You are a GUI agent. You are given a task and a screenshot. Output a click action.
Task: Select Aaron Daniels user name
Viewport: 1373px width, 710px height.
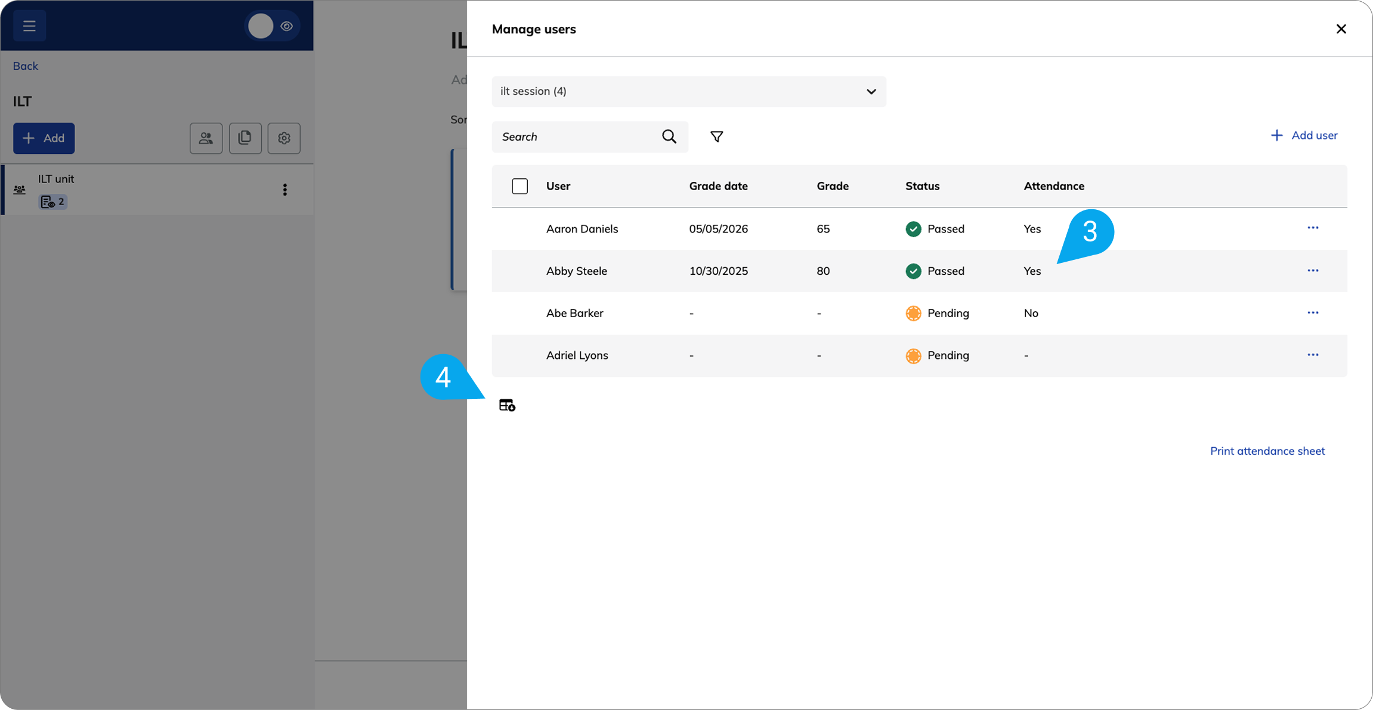tap(582, 229)
